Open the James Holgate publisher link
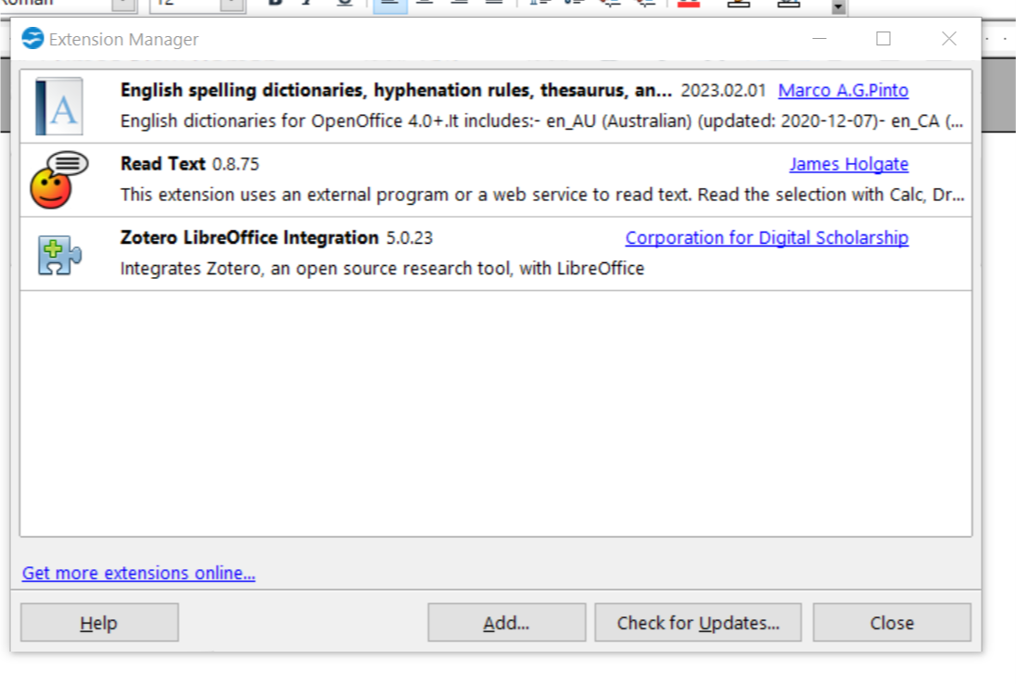 click(849, 165)
